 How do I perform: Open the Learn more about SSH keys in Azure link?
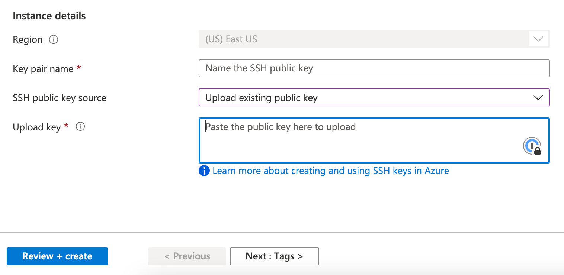(330, 171)
